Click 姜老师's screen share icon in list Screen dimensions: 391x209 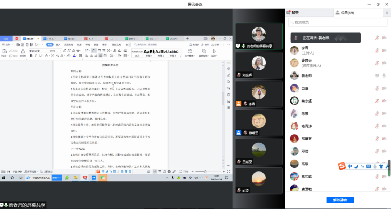377,75
